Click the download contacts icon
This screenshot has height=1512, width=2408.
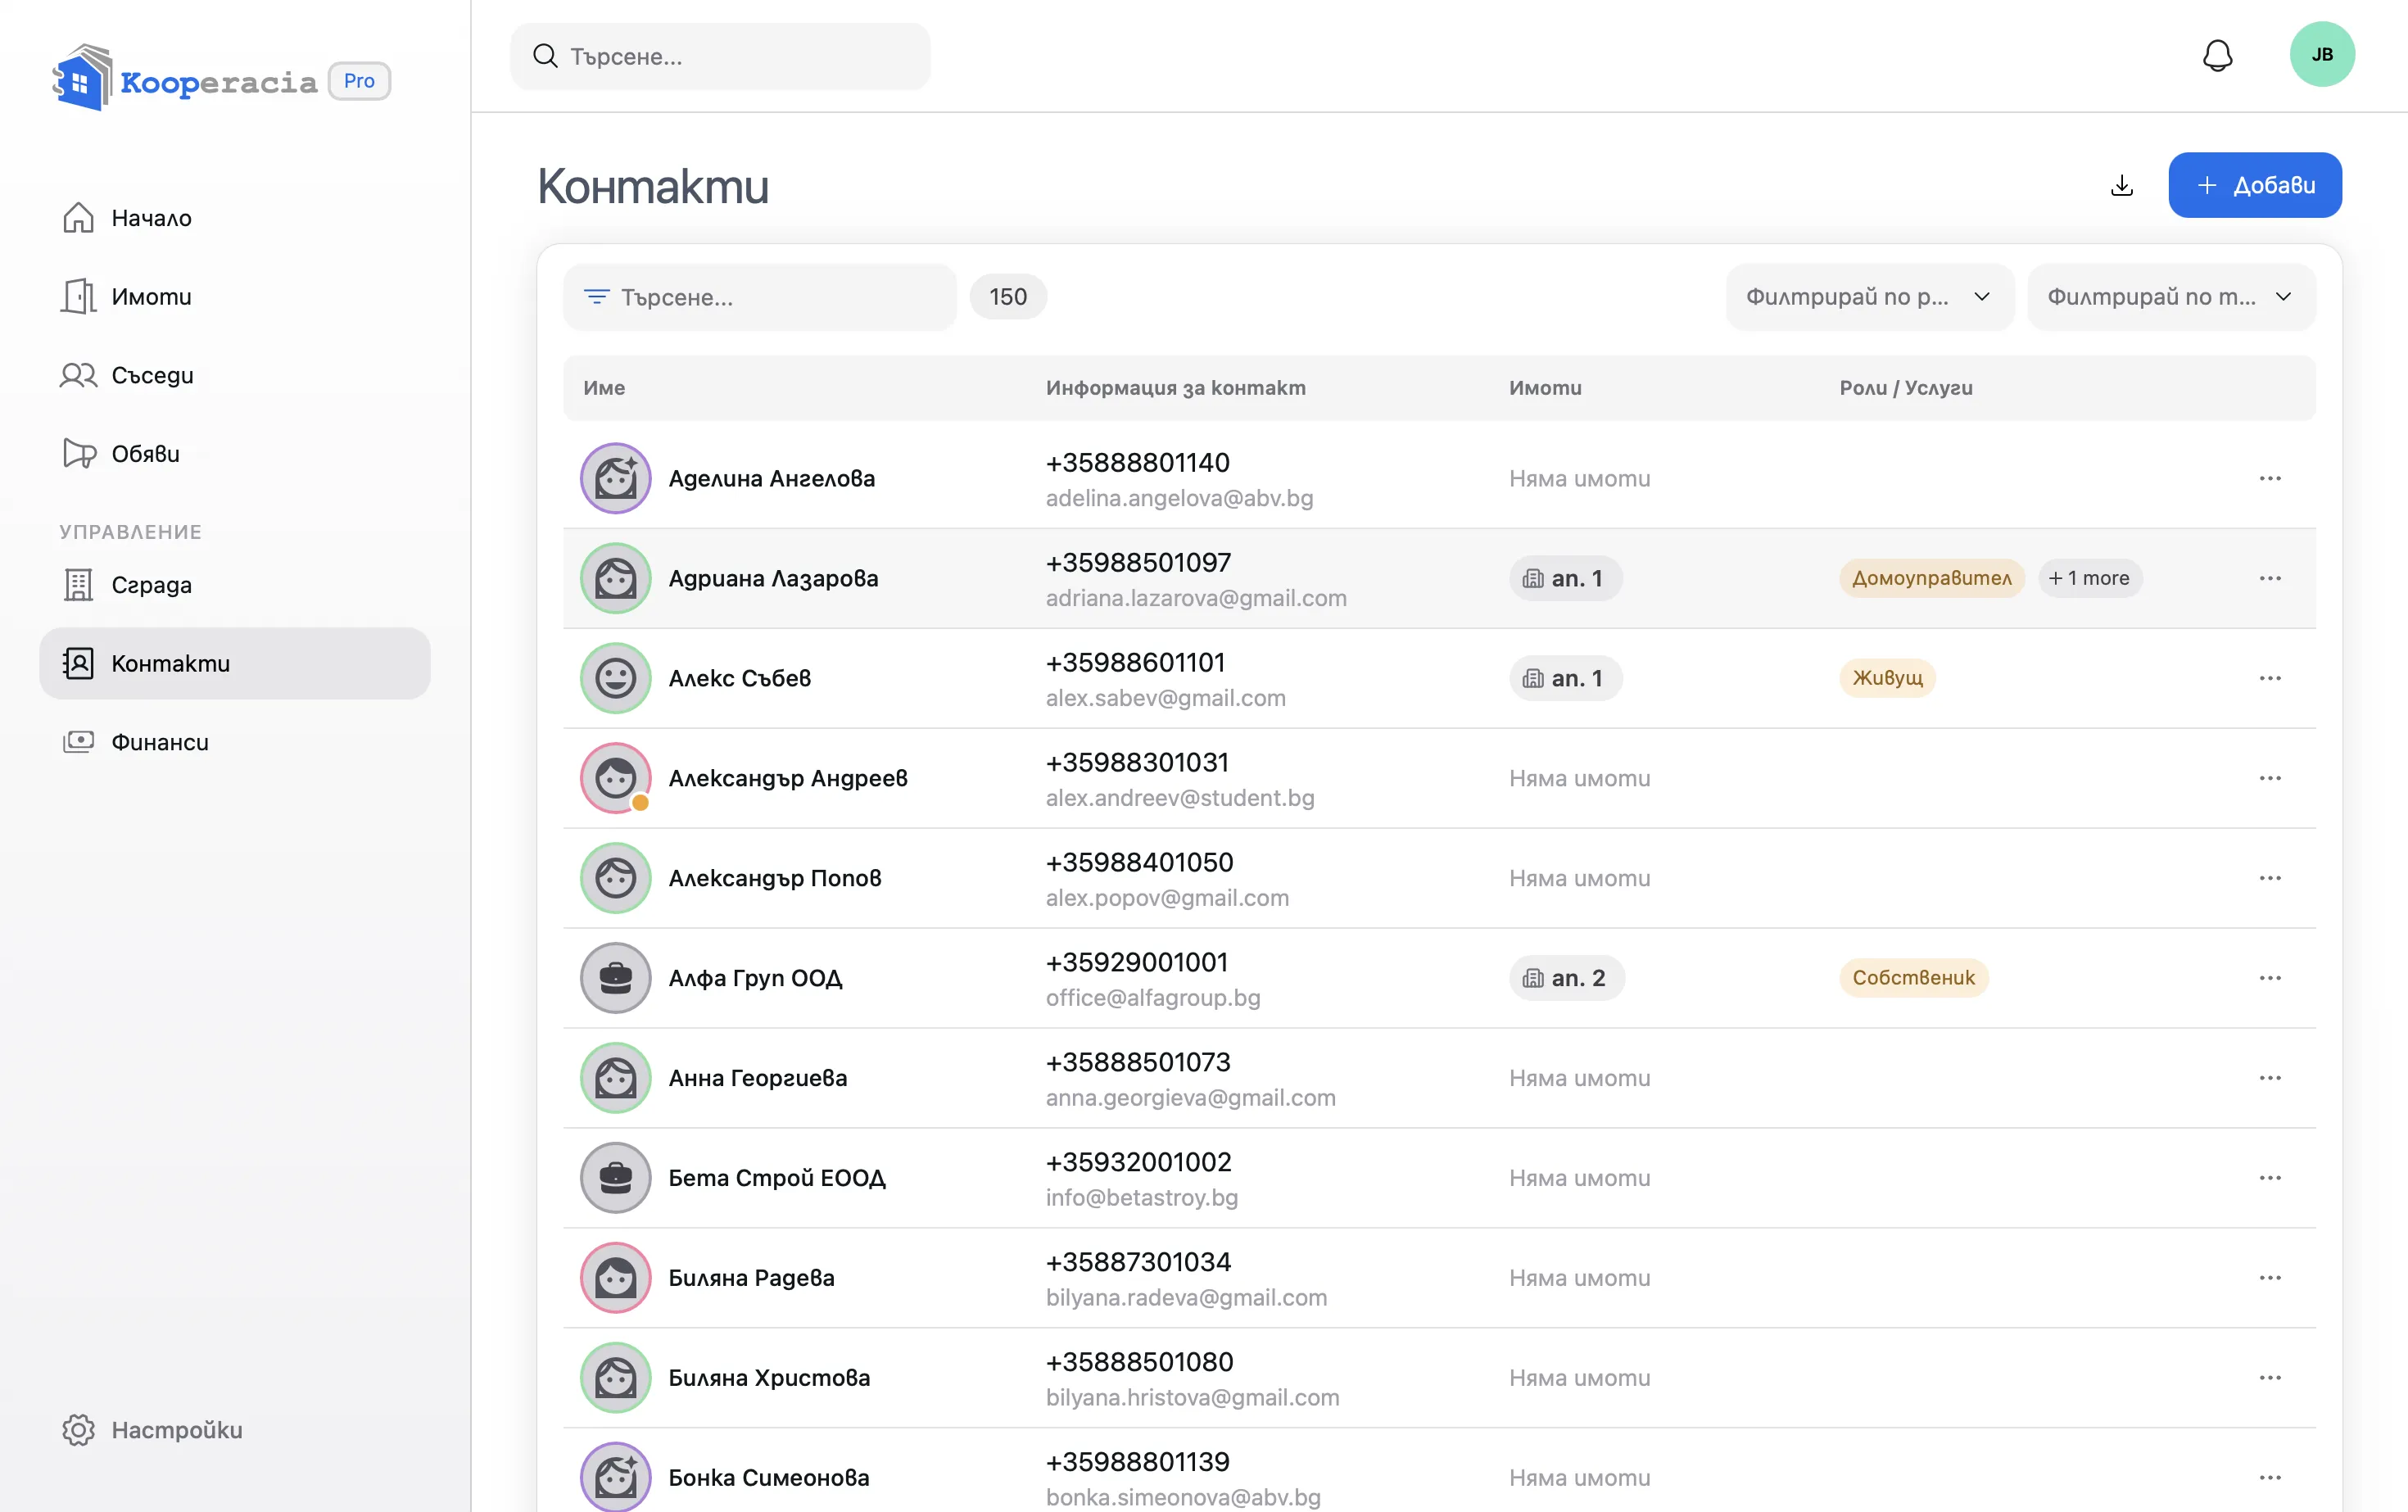(x=2122, y=186)
